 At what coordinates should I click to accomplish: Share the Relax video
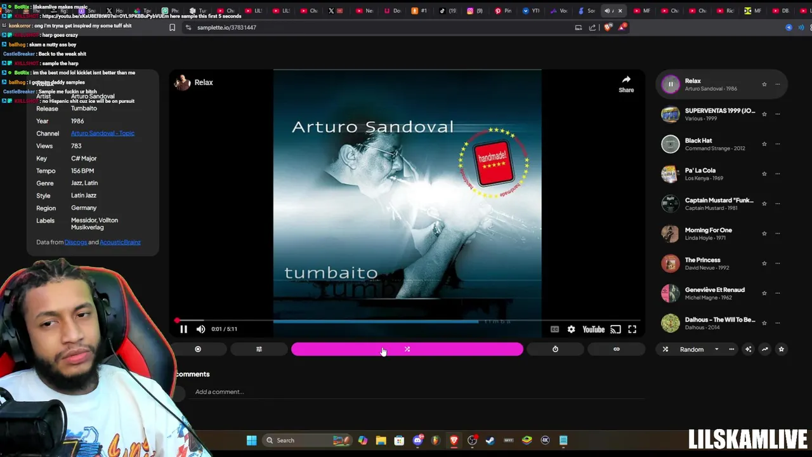coord(626,84)
